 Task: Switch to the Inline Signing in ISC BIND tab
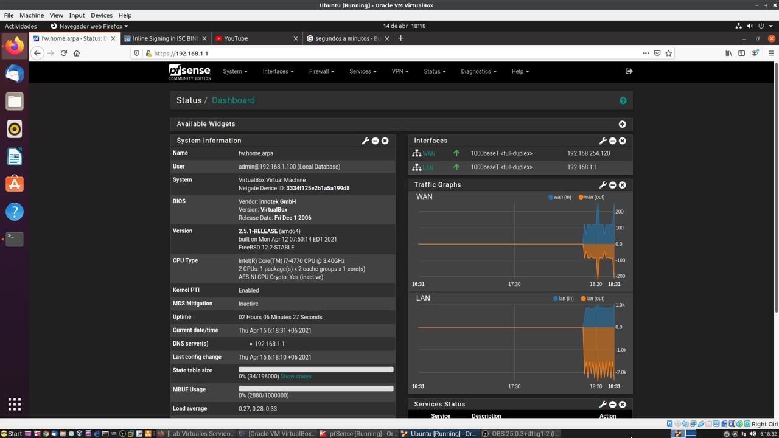(x=166, y=38)
